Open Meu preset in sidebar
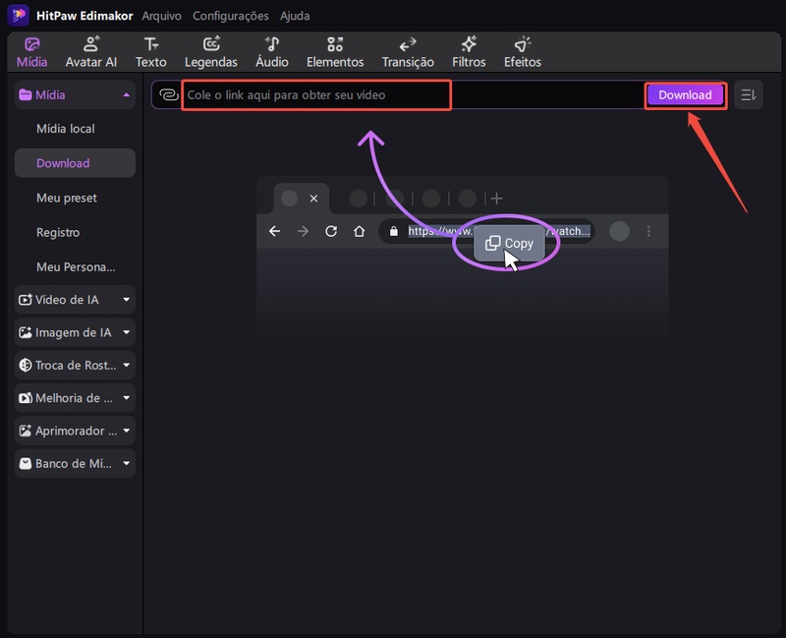786x638 pixels. tap(75, 198)
